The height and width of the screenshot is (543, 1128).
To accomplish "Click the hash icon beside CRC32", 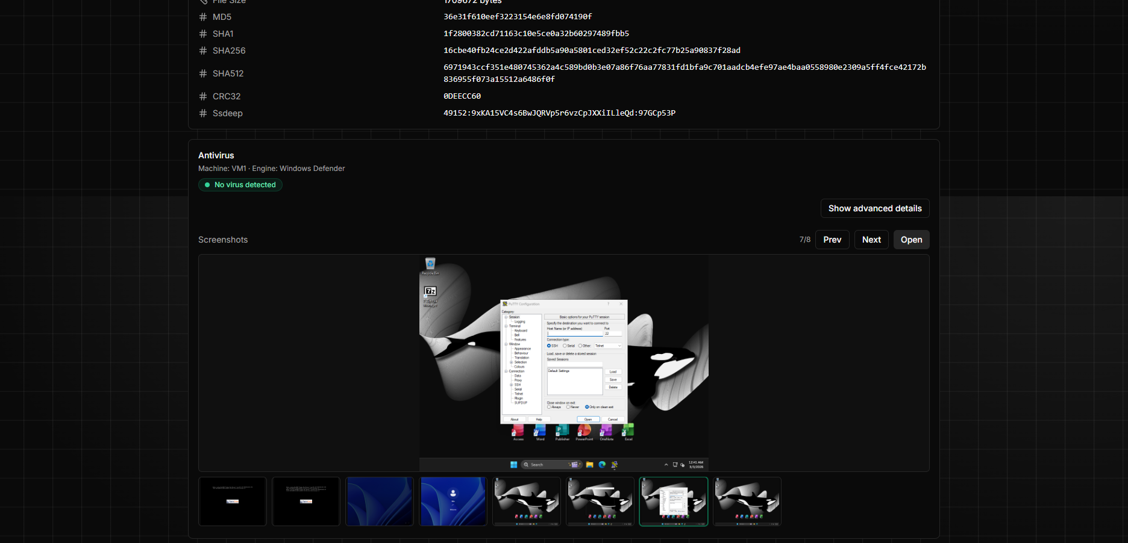I will (x=203, y=96).
